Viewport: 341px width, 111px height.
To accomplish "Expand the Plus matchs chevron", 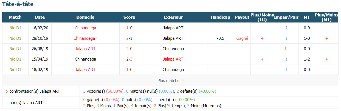I will pos(185,81).
